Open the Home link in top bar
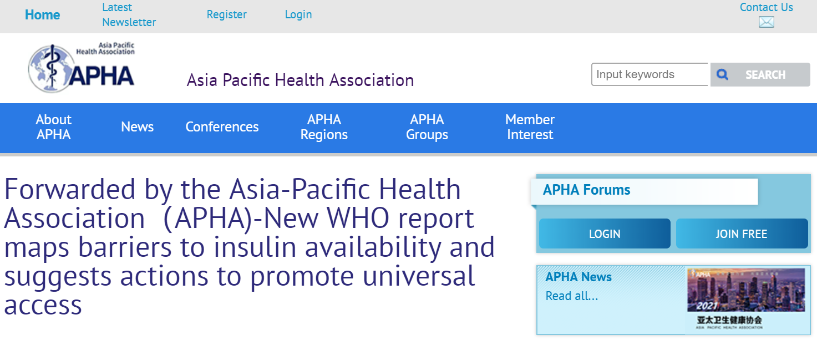This screenshot has height=340, width=817. tap(42, 15)
